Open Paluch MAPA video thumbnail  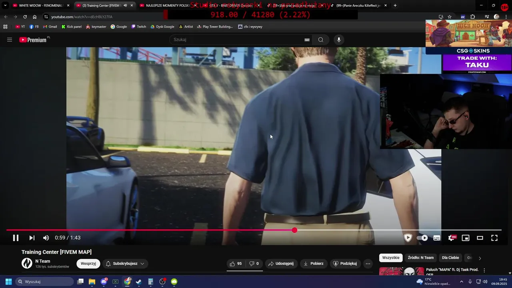(401, 271)
